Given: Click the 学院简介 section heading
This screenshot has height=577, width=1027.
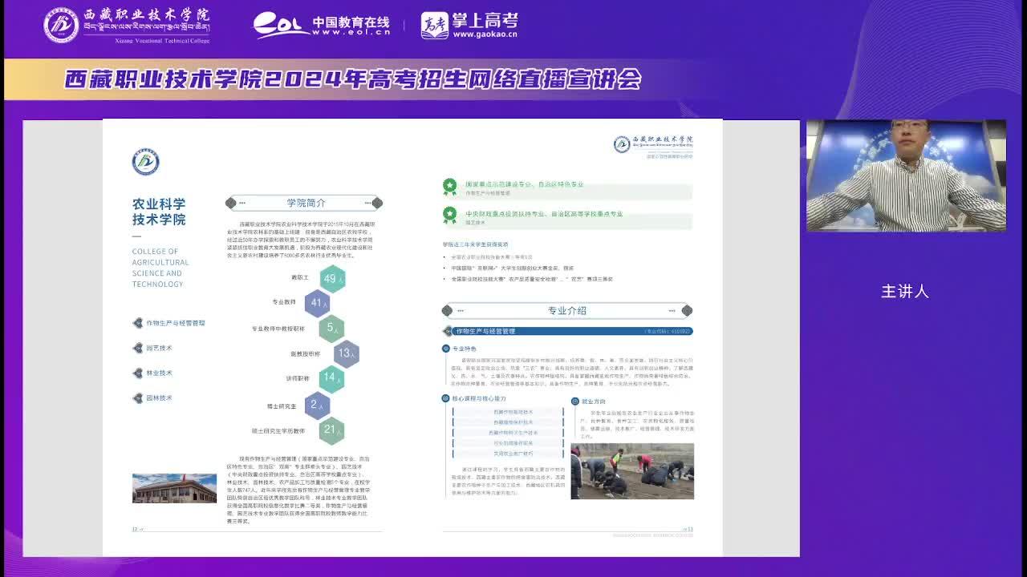Looking at the screenshot, I should tap(306, 203).
